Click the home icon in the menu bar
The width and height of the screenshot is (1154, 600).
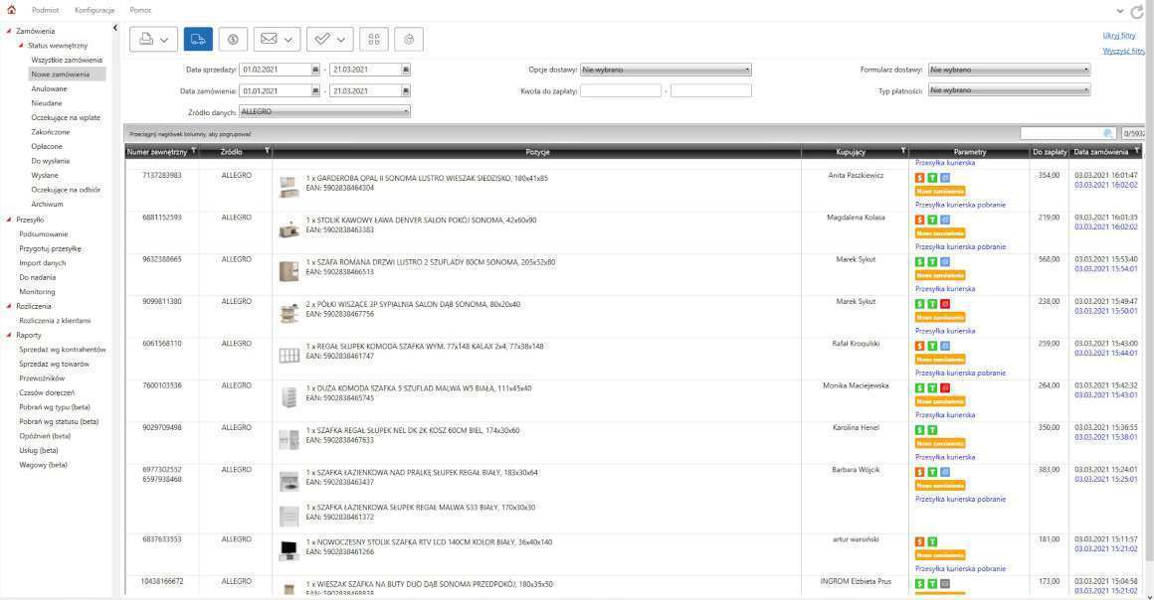pyautogui.click(x=11, y=9)
